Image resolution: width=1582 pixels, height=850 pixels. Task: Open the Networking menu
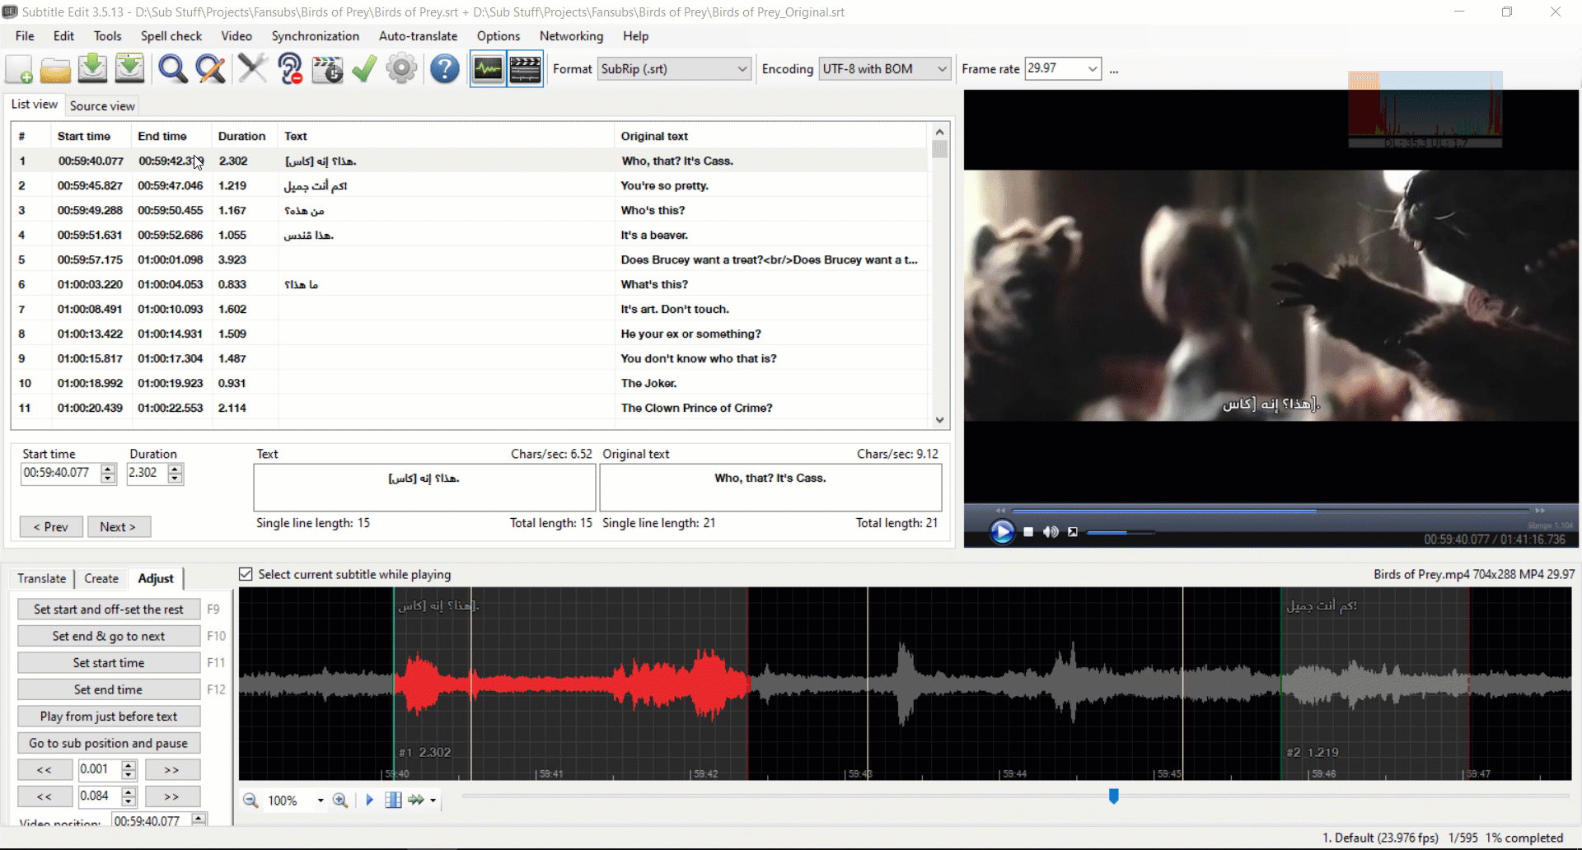pyautogui.click(x=571, y=36)
